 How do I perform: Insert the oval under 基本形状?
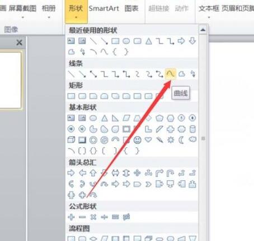pos(93,118)
